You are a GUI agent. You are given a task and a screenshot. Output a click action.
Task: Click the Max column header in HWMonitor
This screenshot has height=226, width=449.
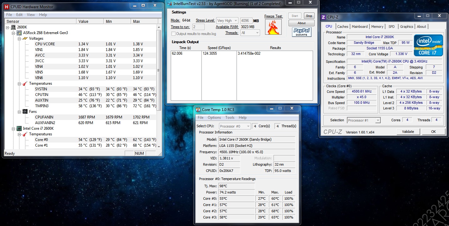(144, 21)
